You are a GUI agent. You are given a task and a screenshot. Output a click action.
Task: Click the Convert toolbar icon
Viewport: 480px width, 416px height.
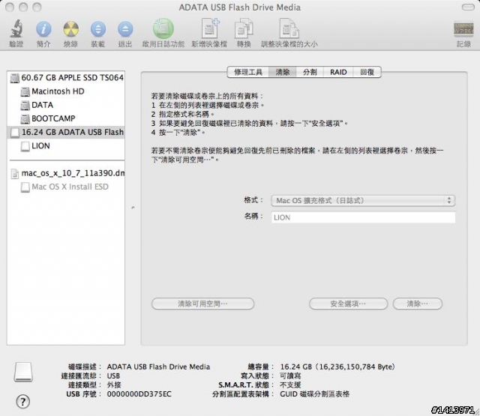[x=244, y=28]
